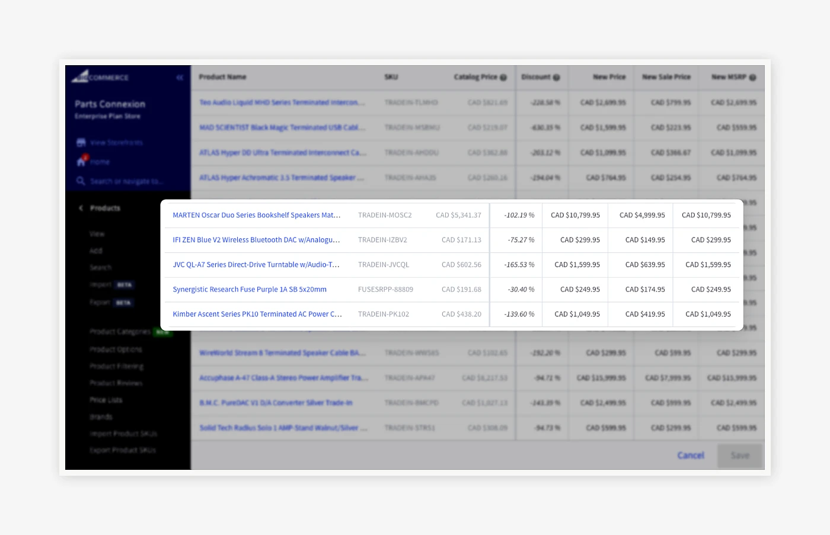
Task: Open B.M.C. PureDAC V1 D/A Converter product
Action: [x=276, y=403]
